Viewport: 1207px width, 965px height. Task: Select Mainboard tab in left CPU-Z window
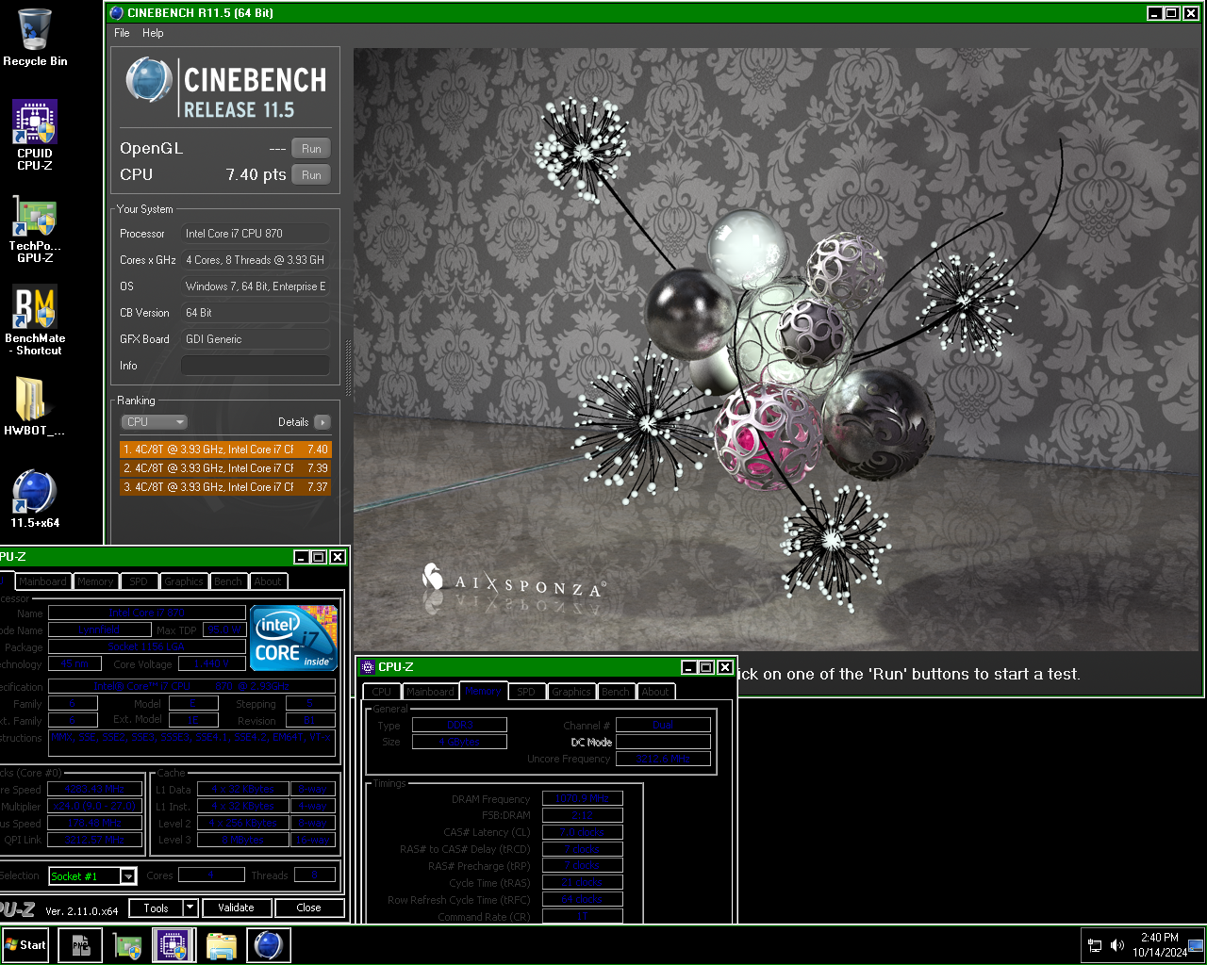[42, 581]
